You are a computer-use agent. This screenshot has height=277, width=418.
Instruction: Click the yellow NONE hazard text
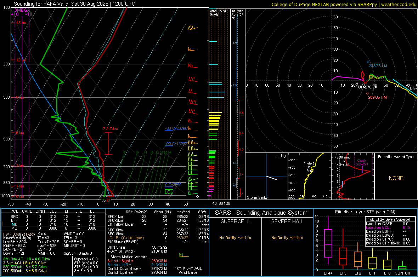pyautogui.click(x=396, y=178)
